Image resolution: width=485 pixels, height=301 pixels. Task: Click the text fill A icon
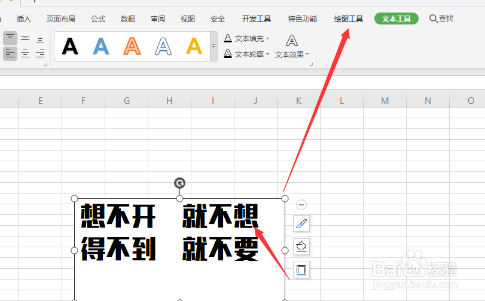[228, 38]
